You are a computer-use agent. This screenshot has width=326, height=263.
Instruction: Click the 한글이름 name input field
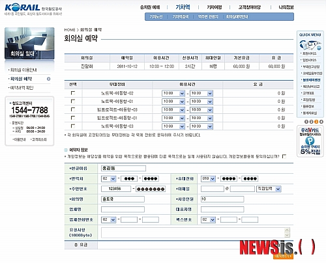pos(123,169)
